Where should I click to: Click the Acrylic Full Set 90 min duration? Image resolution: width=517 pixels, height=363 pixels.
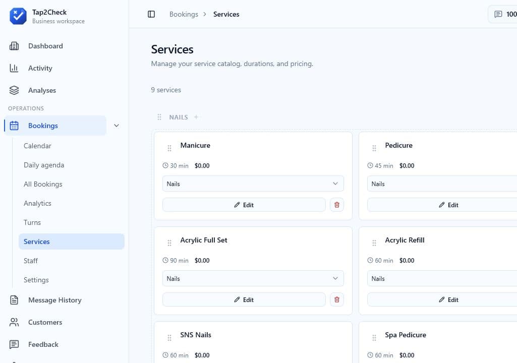[x=176, y=260]
